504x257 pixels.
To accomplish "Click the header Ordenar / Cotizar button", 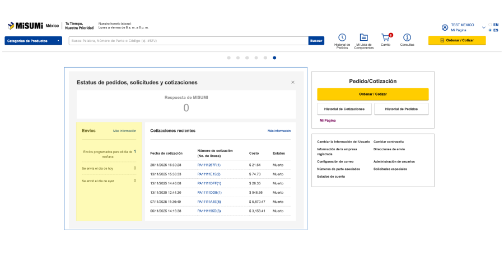I will tap(457, 40).
